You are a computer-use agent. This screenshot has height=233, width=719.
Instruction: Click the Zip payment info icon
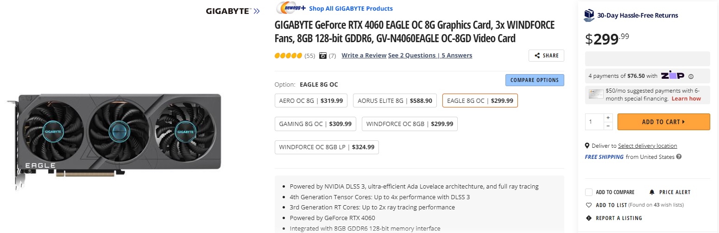(x=691, y=76)
